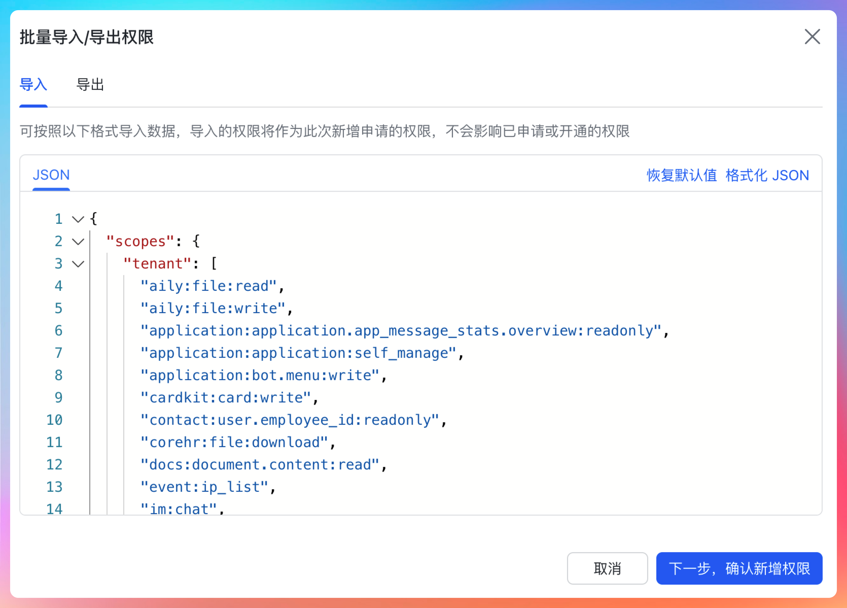Collapse the "tenant" array fold arrow
The width and height of the screenshot is (847, 608).
click(x=78, y=264)
